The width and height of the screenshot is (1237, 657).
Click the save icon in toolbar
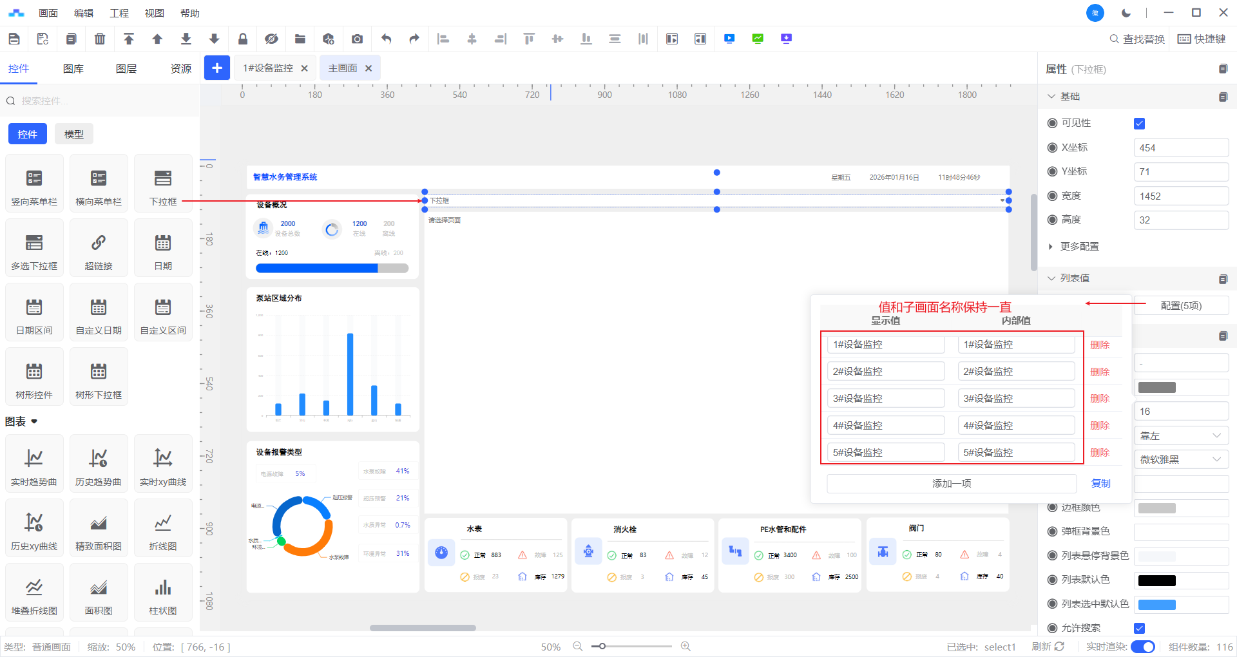pyautogui.click(x=14, y=39)
